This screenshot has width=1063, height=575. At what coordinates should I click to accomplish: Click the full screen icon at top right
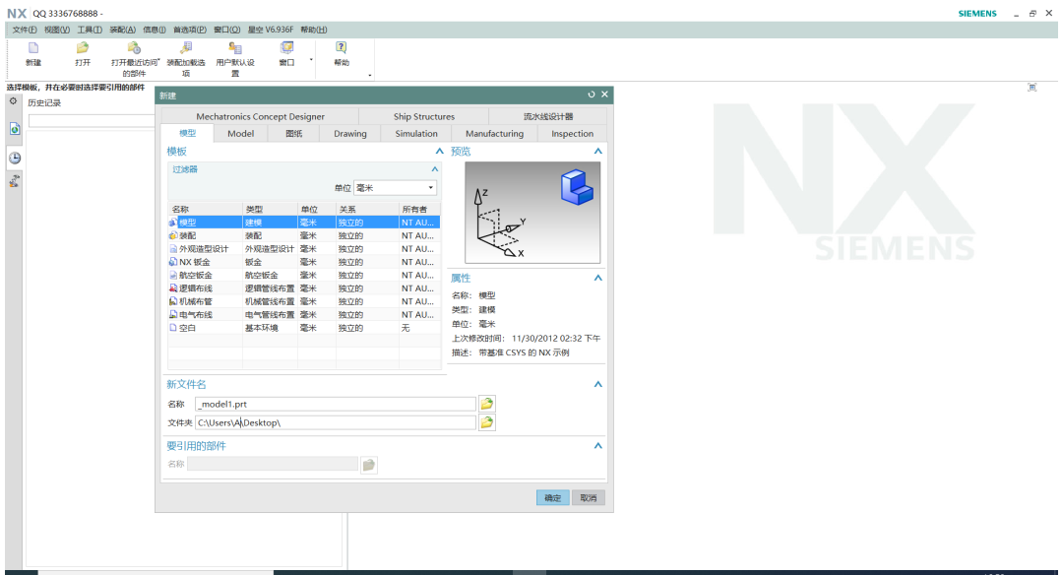coord(1032,87)
